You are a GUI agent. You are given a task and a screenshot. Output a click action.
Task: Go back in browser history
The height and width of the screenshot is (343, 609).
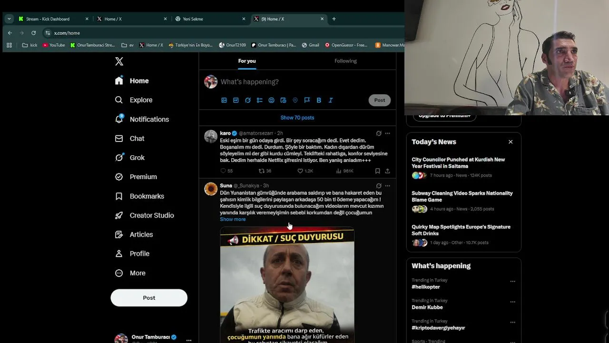(10, 33)
